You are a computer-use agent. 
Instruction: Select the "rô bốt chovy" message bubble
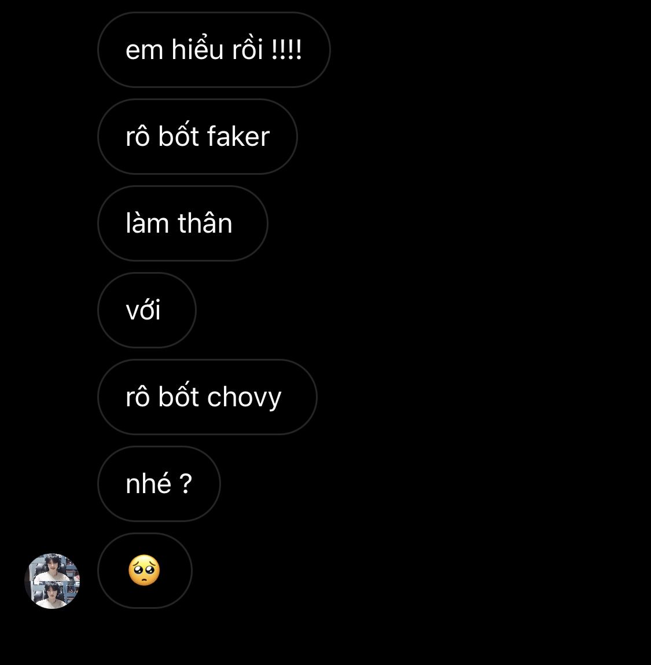tap(207, 397)
